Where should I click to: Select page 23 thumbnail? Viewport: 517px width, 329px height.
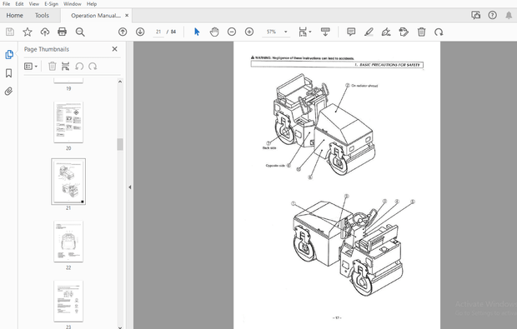pyautogui.click(x=68, y=301)
